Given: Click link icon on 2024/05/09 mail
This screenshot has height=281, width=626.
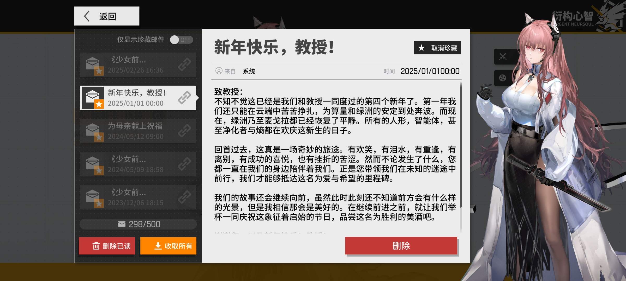Looking at the screenshot, I should pos(185,164).
